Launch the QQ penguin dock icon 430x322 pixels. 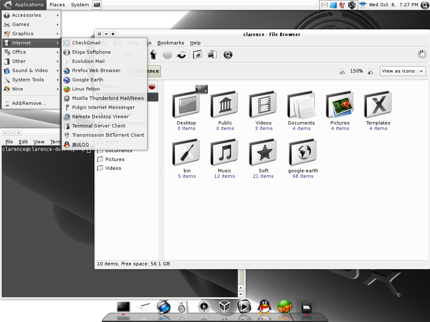click(265, 306)
